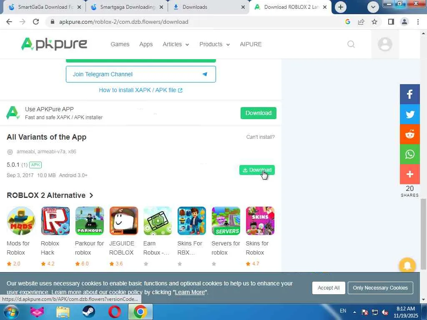Open JEGUIDE ROBLOX app thumbnail
Viewport: 427px width, 320px height.
pos(123,221)
